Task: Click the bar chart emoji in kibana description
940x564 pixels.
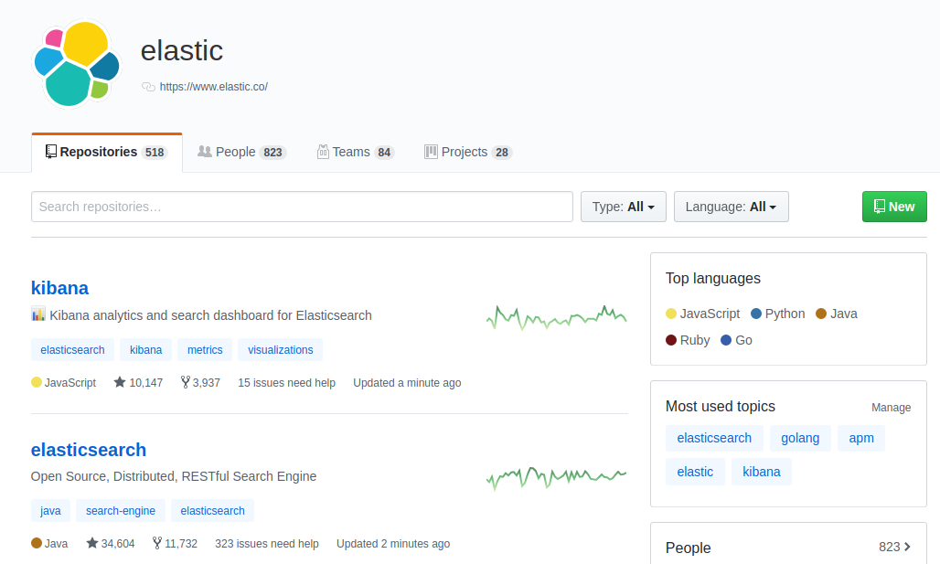Action: 38,314
